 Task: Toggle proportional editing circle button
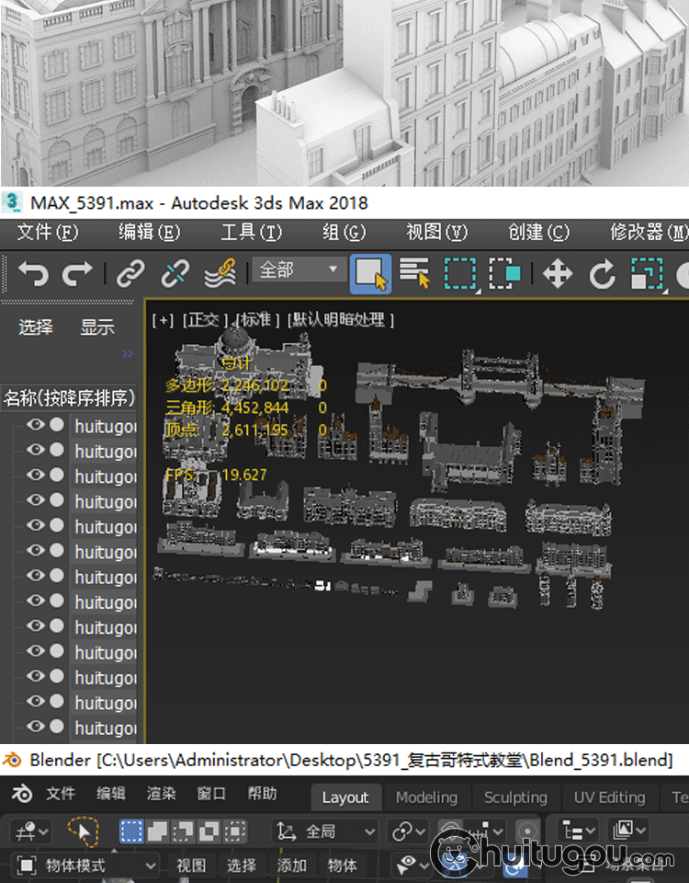[527, 831]
